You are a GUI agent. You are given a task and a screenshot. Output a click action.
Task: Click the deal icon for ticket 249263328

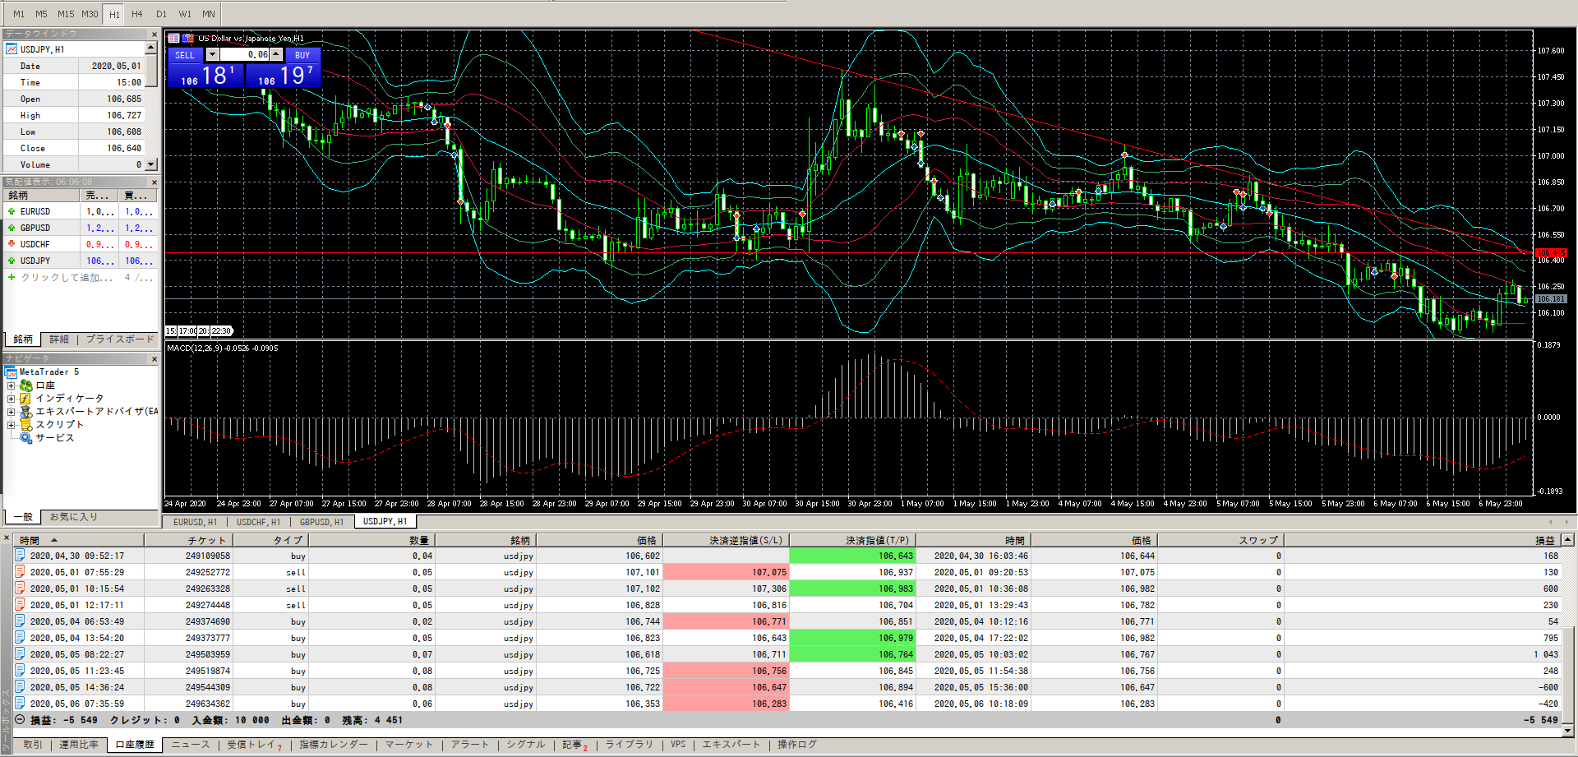(20, 589)
